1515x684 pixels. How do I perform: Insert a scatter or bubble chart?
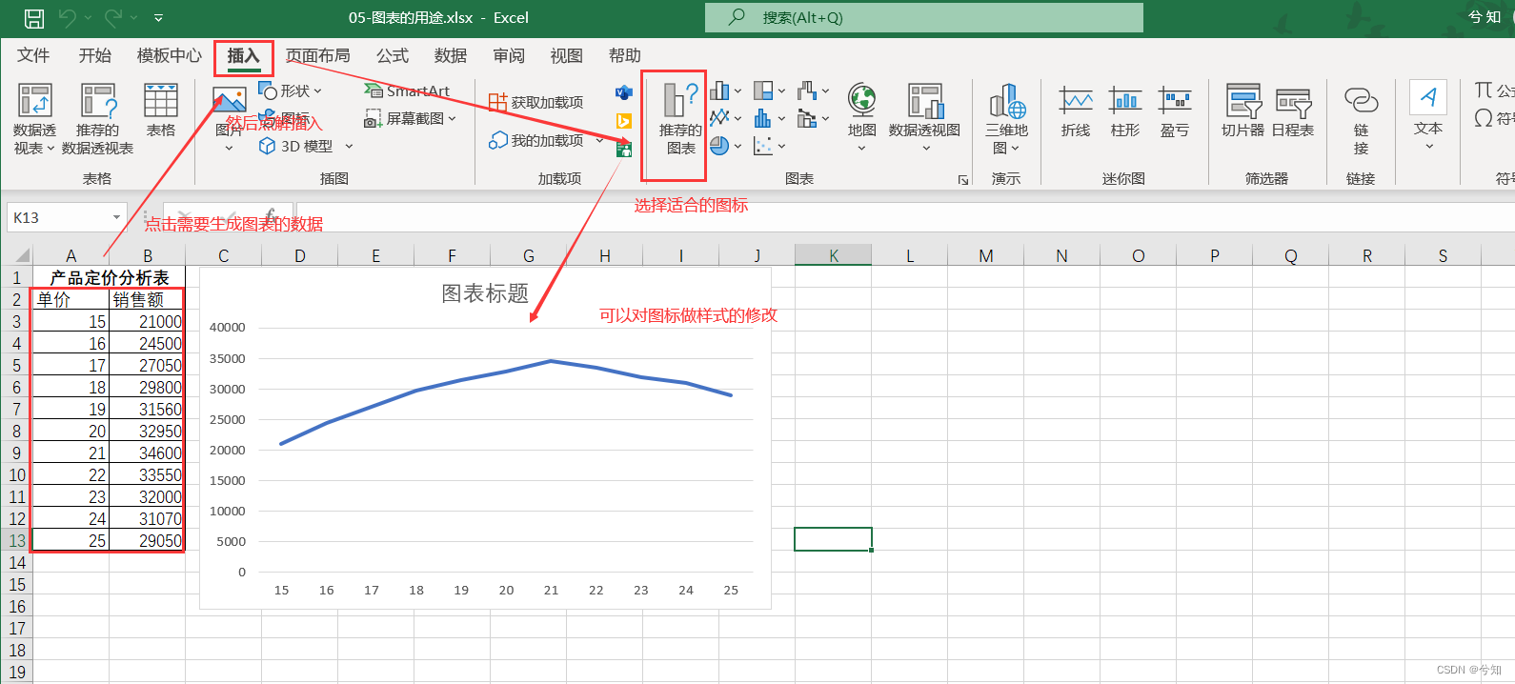click(769, 146)
